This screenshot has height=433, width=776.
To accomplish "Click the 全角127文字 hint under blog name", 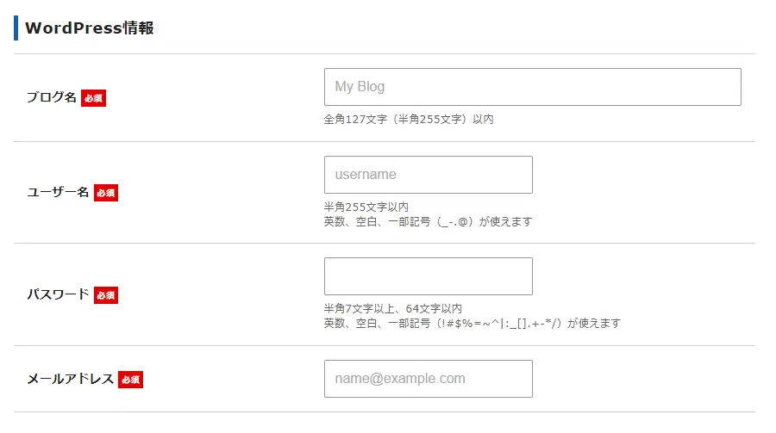I will click(x=409, y=120).
